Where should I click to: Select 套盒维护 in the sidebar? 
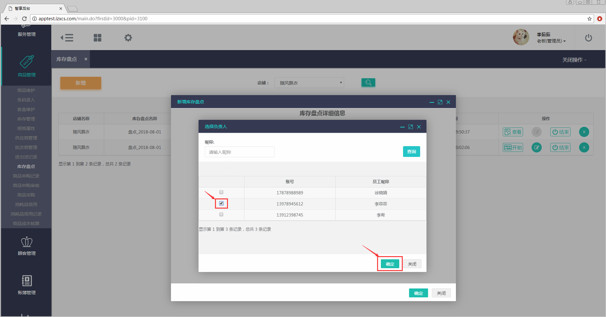click(x=26, y=109)
